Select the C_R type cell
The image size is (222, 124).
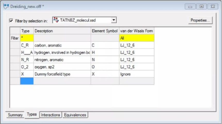[27, 45]
